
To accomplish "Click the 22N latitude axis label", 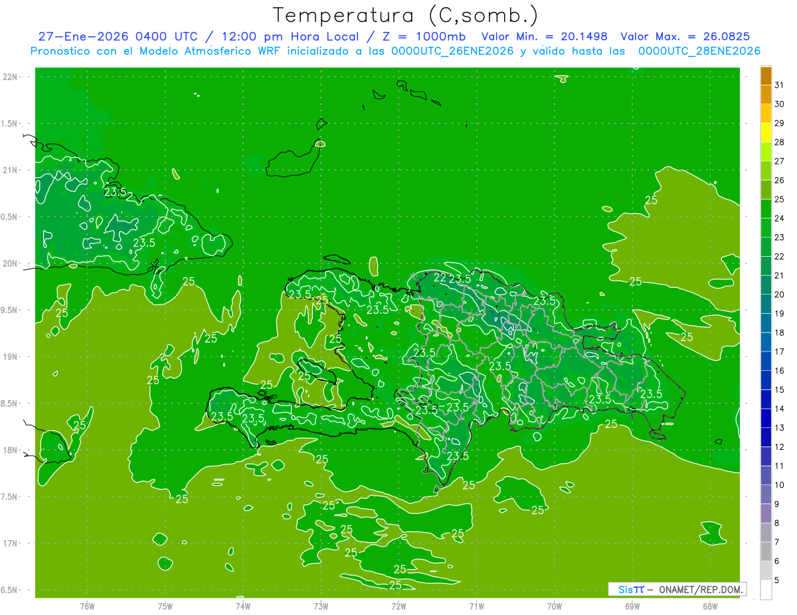I will 11,77.
